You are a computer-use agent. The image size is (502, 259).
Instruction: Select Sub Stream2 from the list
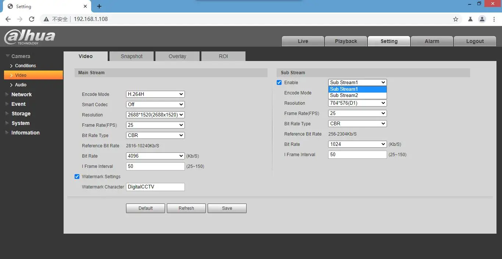tap(357, 96)
